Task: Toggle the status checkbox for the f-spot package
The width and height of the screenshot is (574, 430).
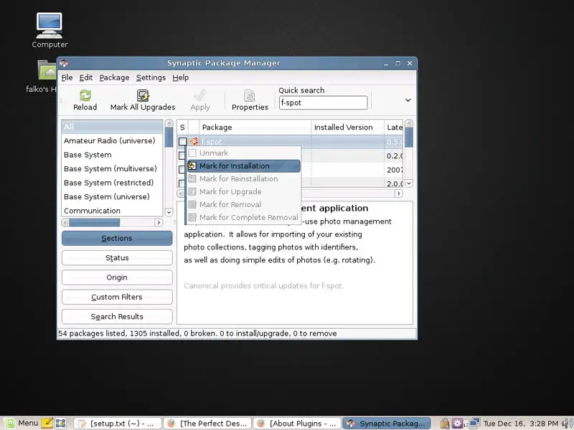Action: click(x=182, y=141)
